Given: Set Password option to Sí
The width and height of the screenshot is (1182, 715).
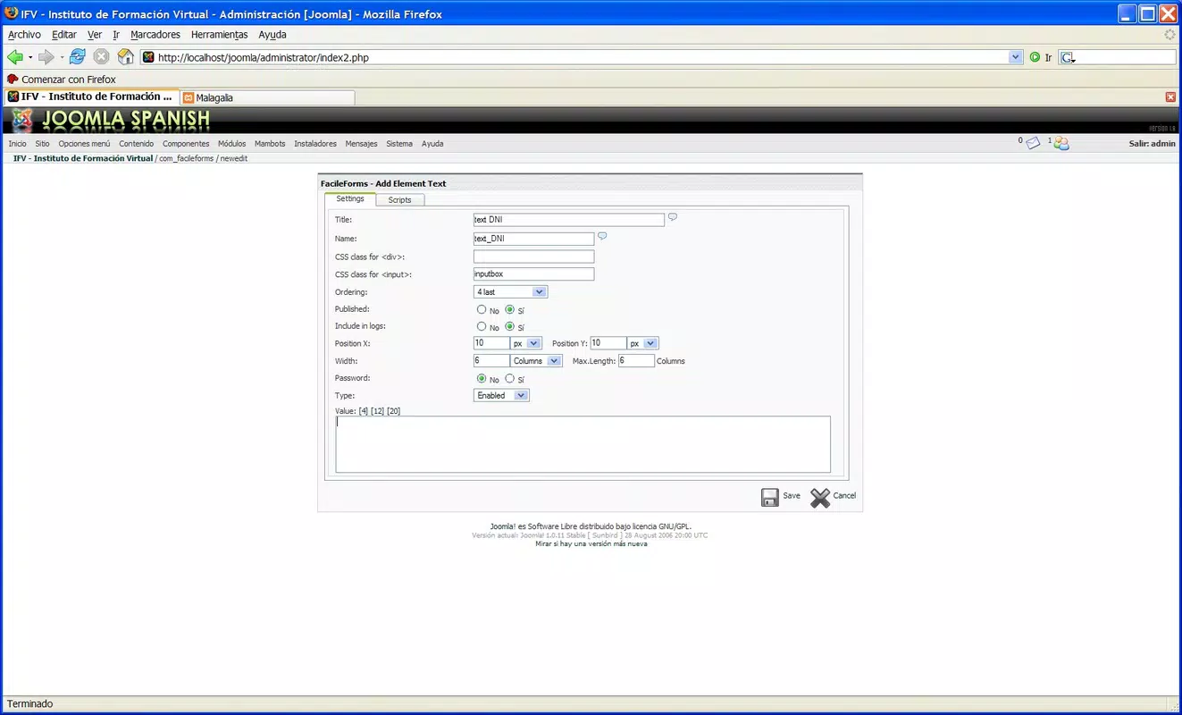Looking at the screenshot, I should (x=509, y=379).
